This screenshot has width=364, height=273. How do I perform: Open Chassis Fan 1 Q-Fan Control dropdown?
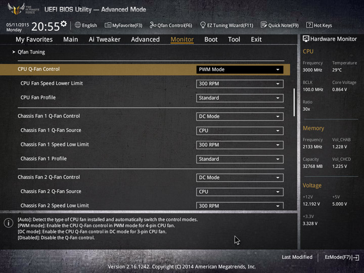(x=240, y=117)
